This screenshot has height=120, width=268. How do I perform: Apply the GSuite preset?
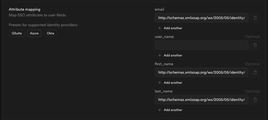click(17, 33)
